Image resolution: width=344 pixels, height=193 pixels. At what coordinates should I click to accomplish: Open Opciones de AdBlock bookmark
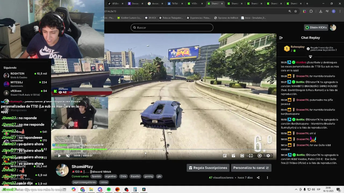[226, 18]
